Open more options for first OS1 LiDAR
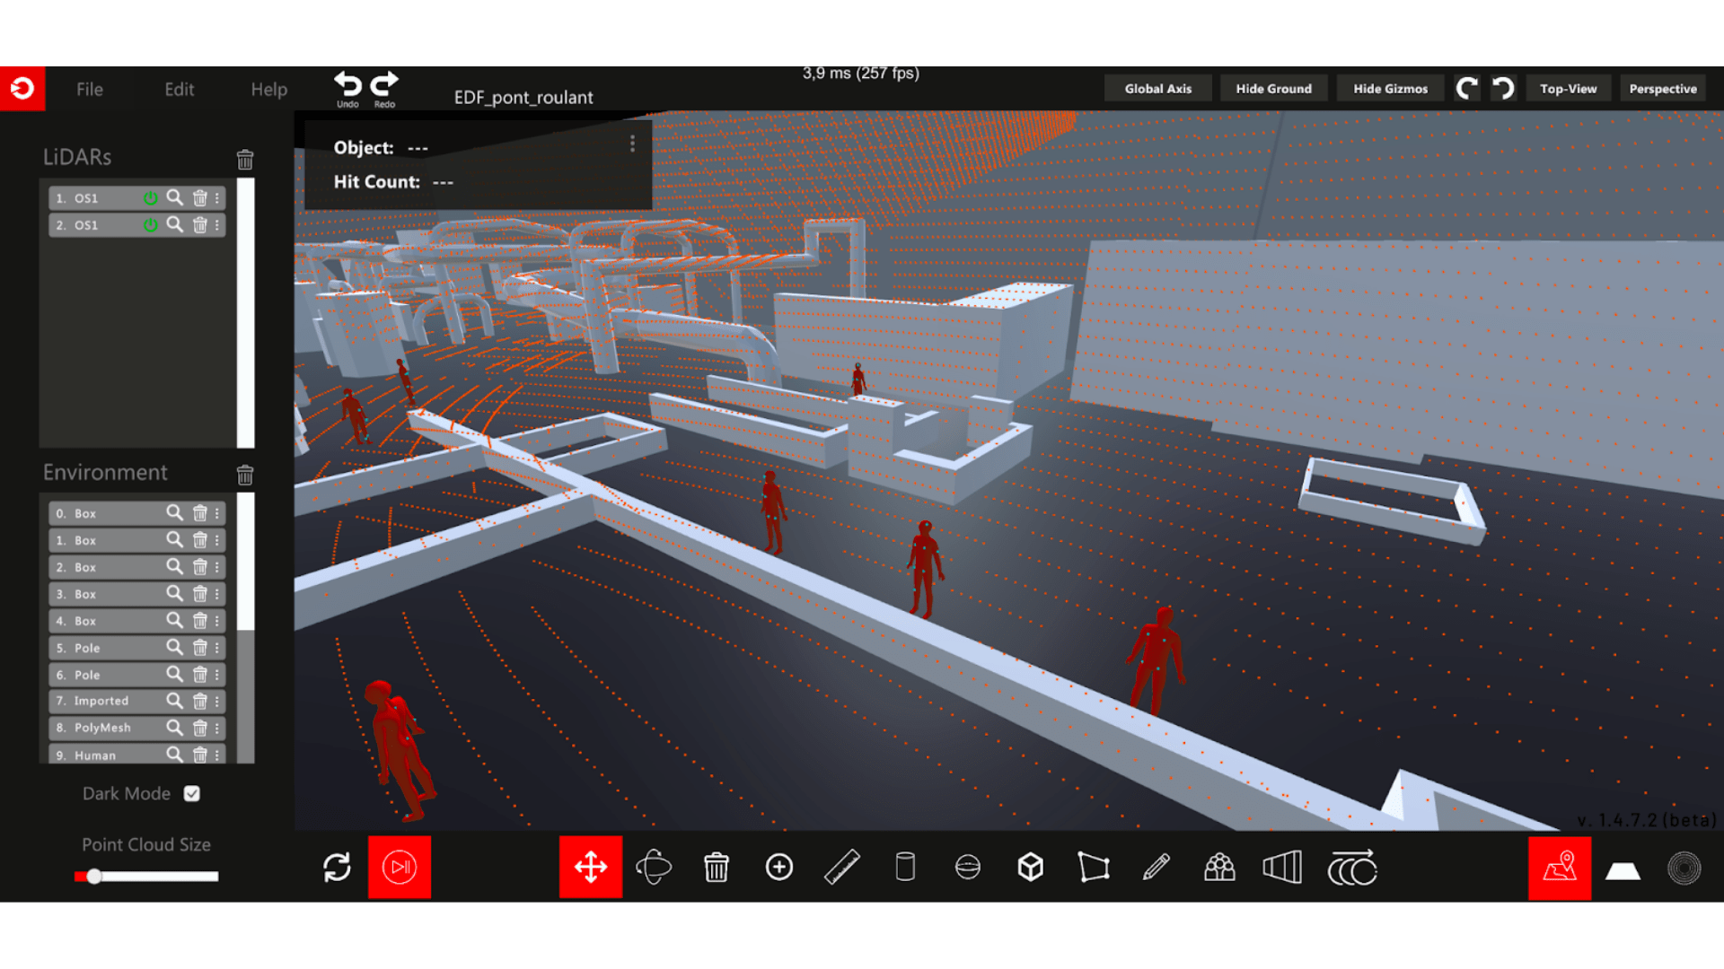Viewport: 1724px width, 969px height. 217,198
